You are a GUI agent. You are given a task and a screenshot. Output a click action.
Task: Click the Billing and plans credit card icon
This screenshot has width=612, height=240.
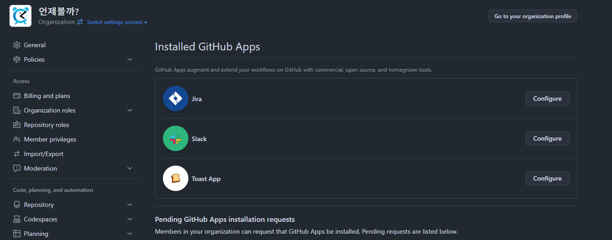tap(17, 96)
